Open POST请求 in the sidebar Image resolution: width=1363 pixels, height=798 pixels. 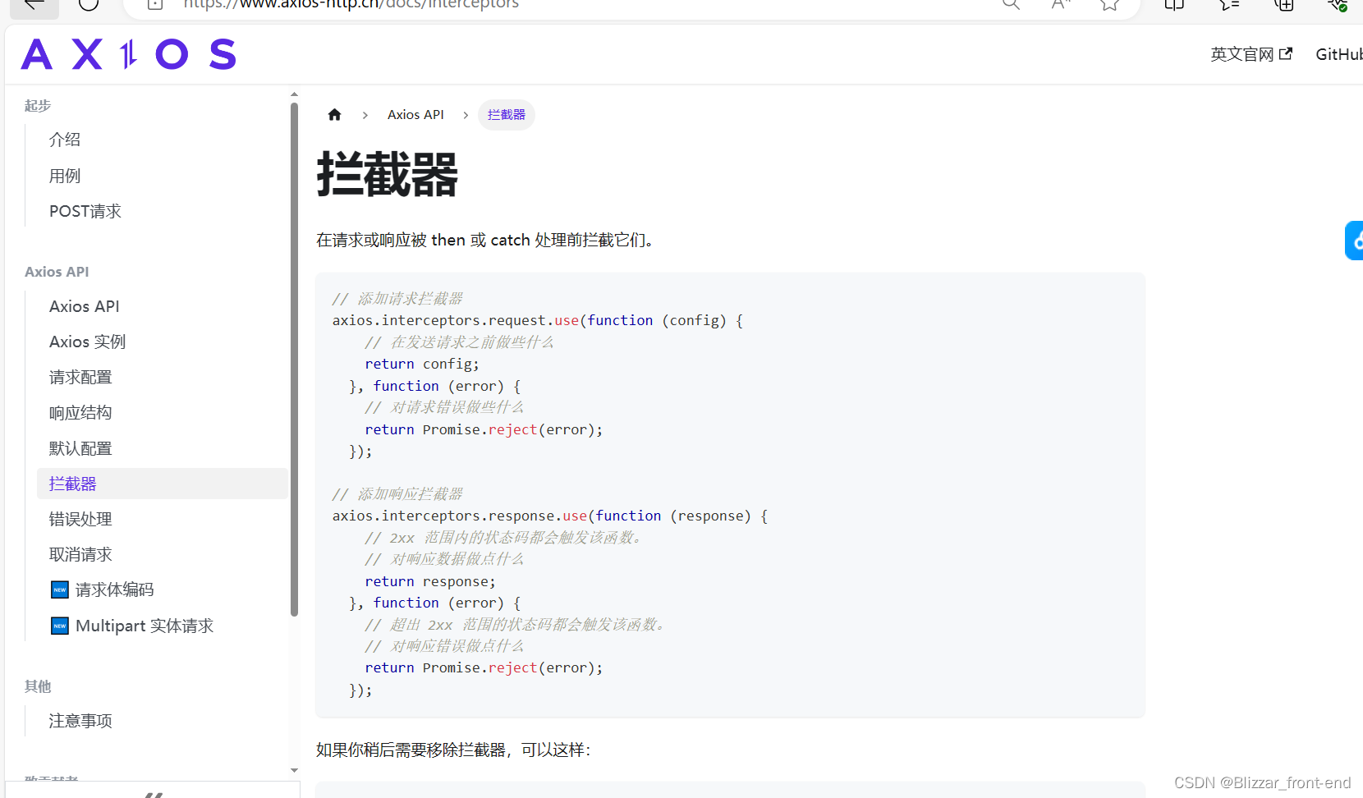[85, 211]
